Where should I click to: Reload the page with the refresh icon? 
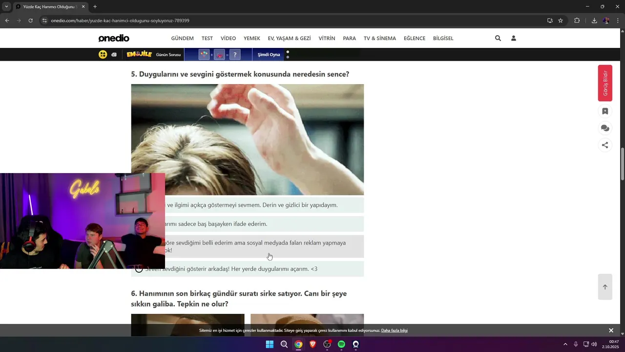[x=30, y=21]
